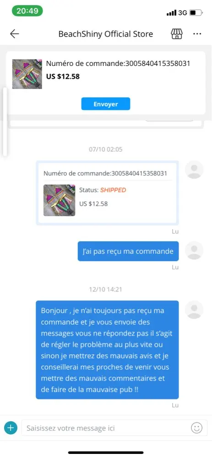212x458 pixels.
Task: Open the emoji smiley picker
Action: coord(196,428)
